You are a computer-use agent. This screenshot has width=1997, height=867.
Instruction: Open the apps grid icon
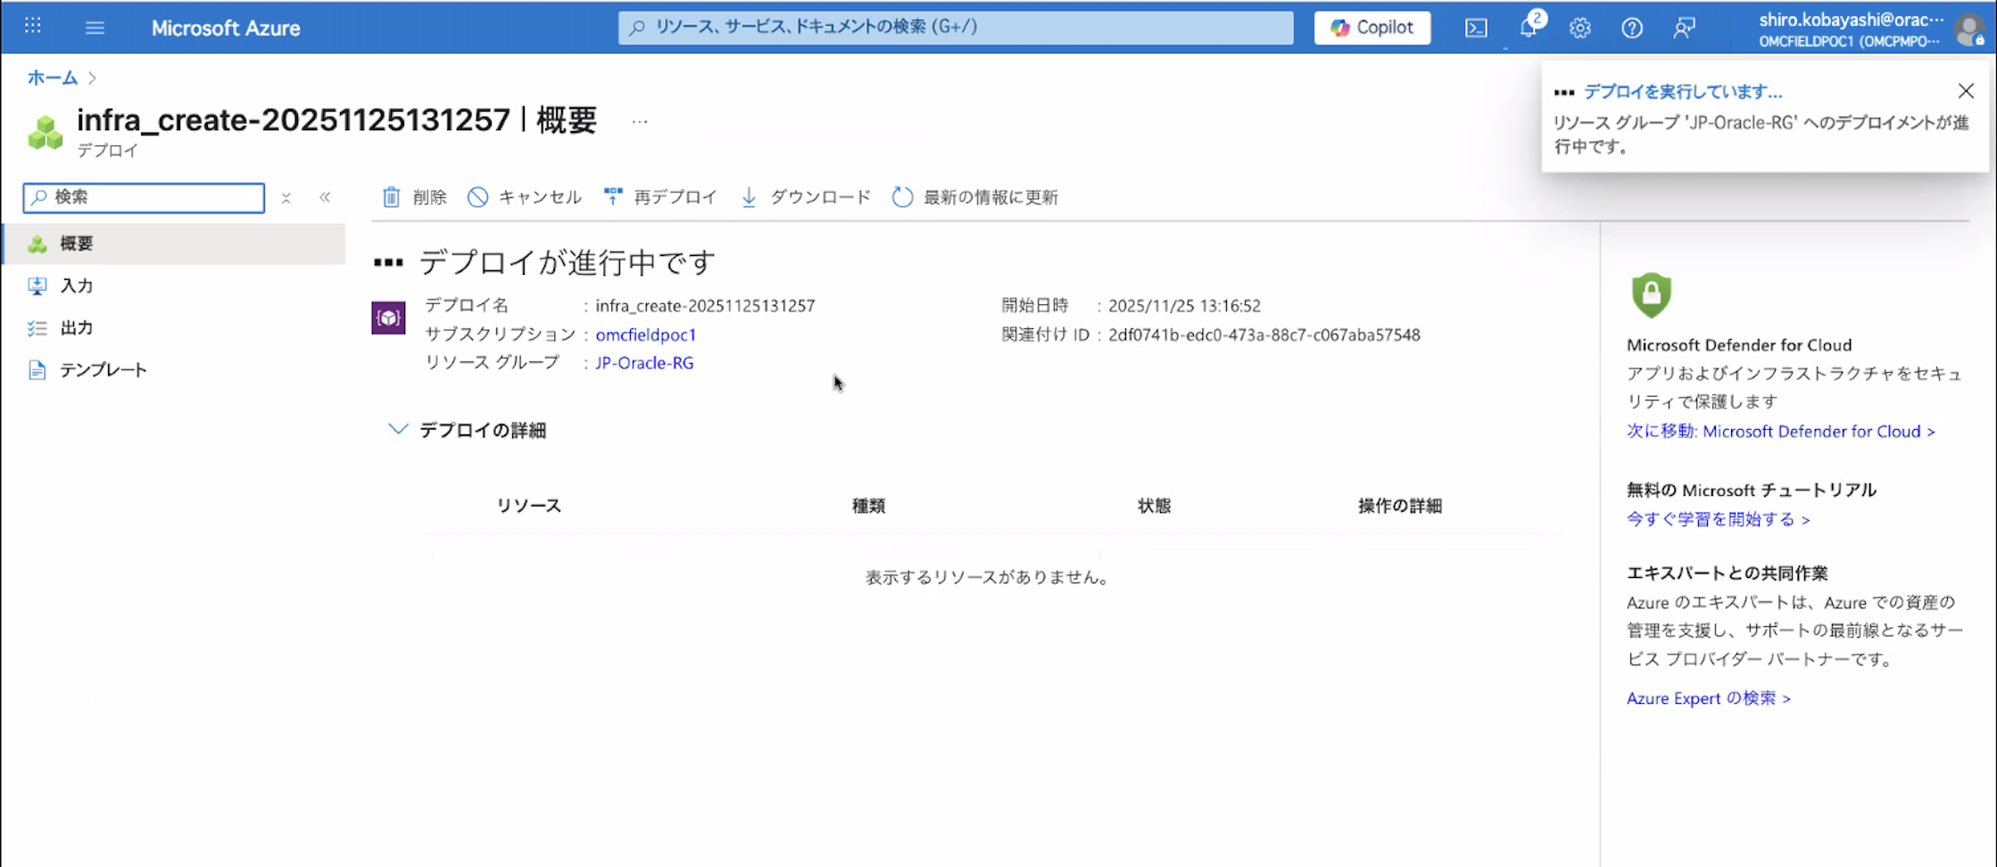[32, 27]
